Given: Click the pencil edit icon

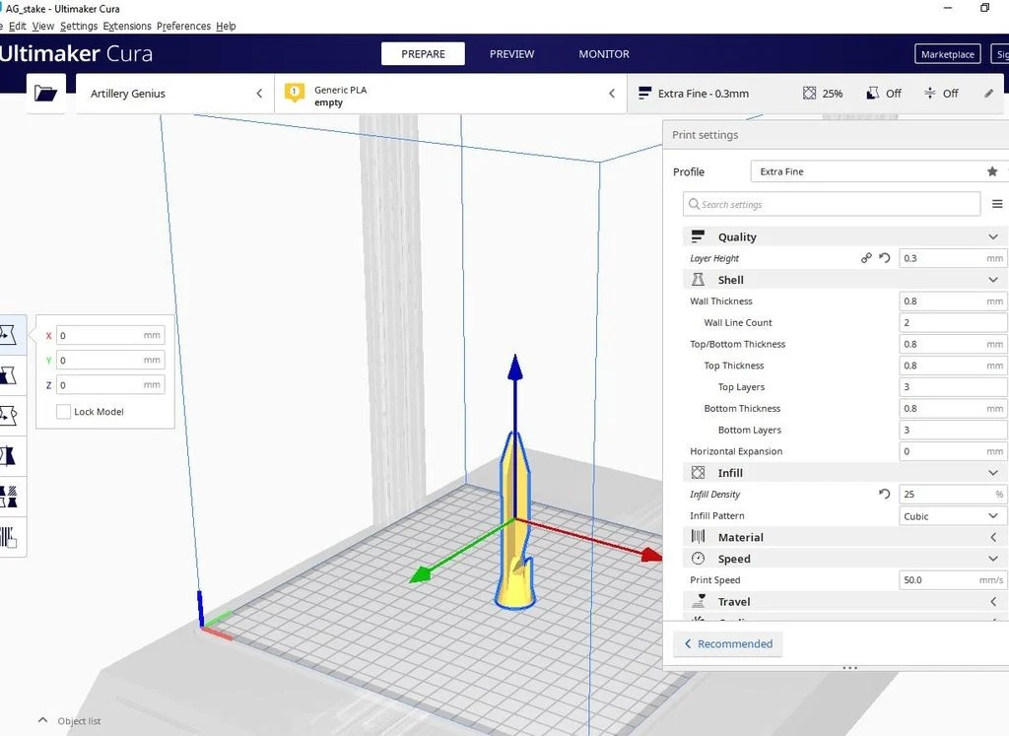Looking at the screenshot, I should 989,94.
